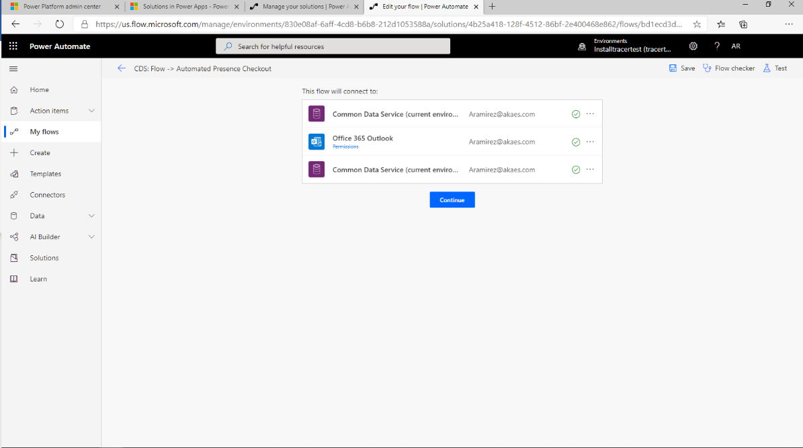
Task: Click the green checkmark on Office 365 Outlook connection
Action: click(576, 141)
